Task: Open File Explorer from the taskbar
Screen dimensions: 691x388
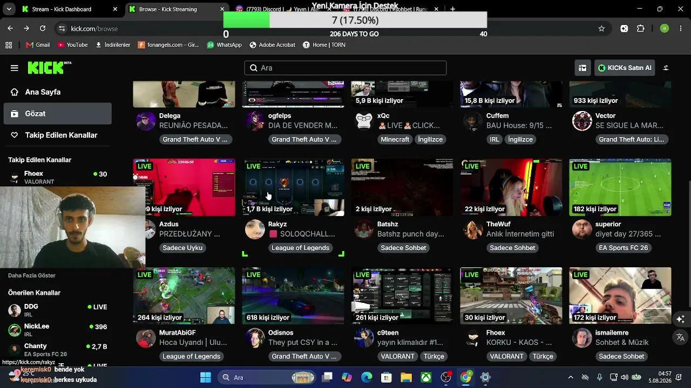Action: [x=406, y=377]
